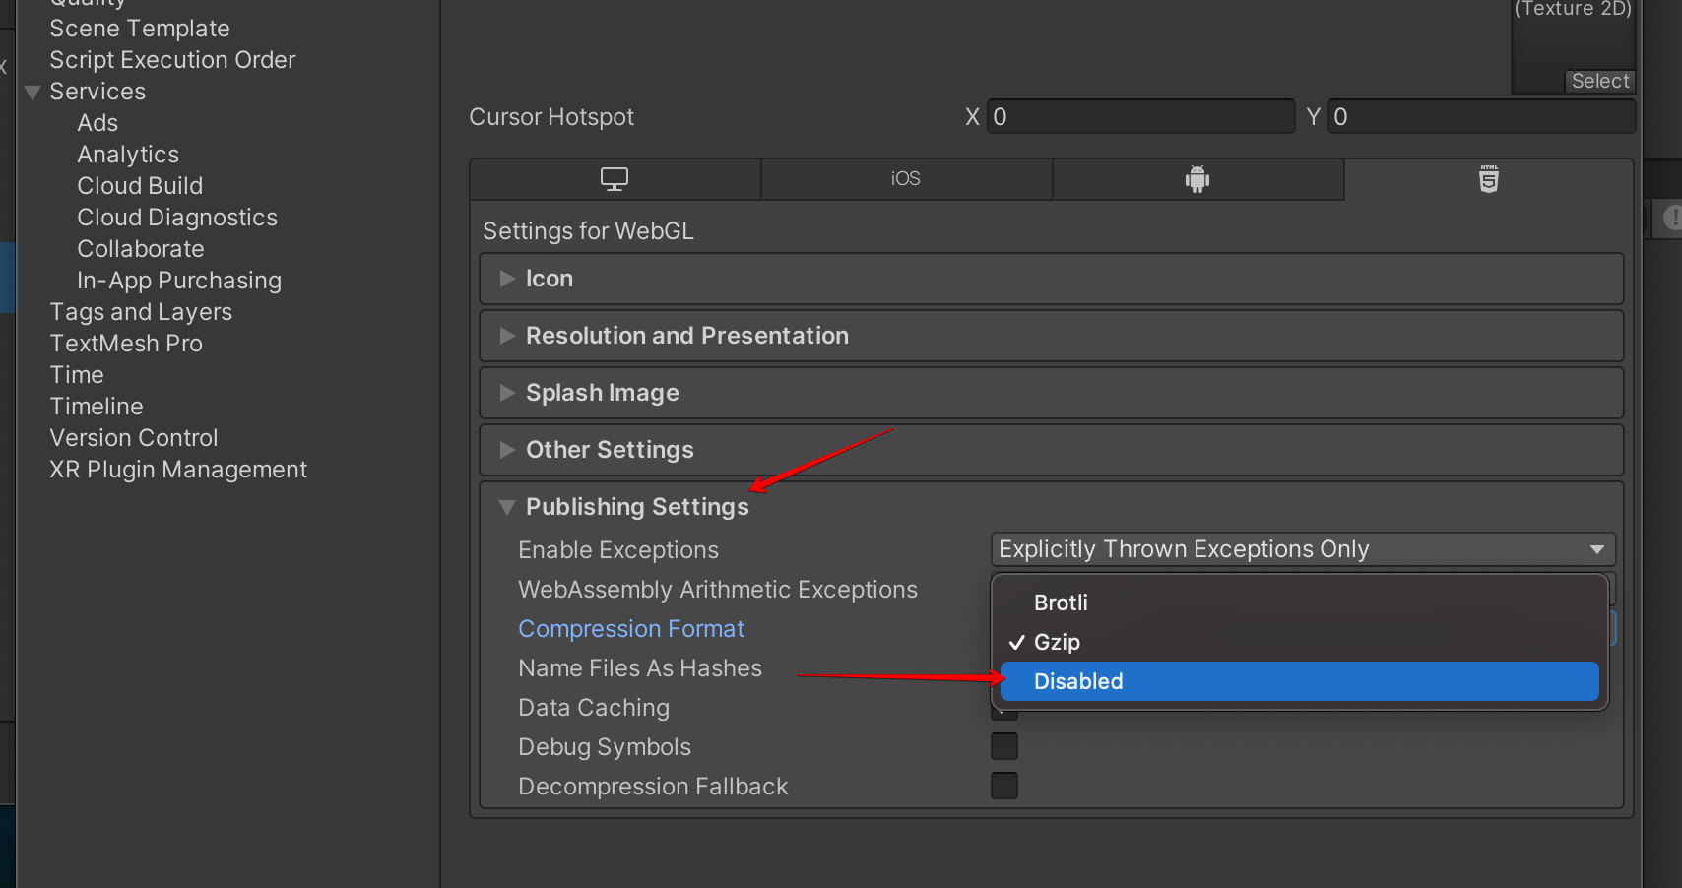The height and width of the screenshot is (888, 1682).
Task: Open the Cloud Build service page
Action: [x=140, y=186]
